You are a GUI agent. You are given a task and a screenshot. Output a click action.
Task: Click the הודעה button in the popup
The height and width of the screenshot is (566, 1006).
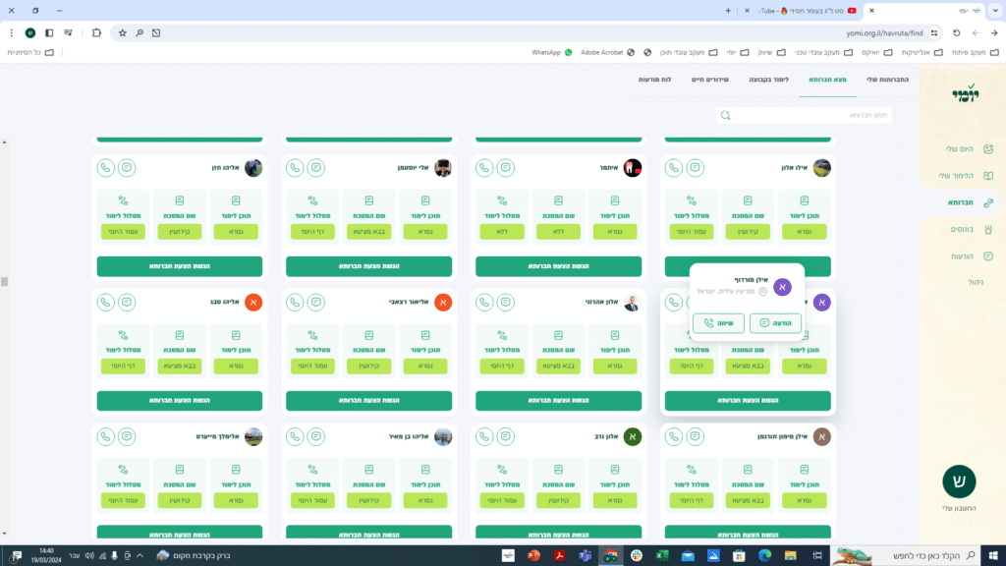point(775,323)
